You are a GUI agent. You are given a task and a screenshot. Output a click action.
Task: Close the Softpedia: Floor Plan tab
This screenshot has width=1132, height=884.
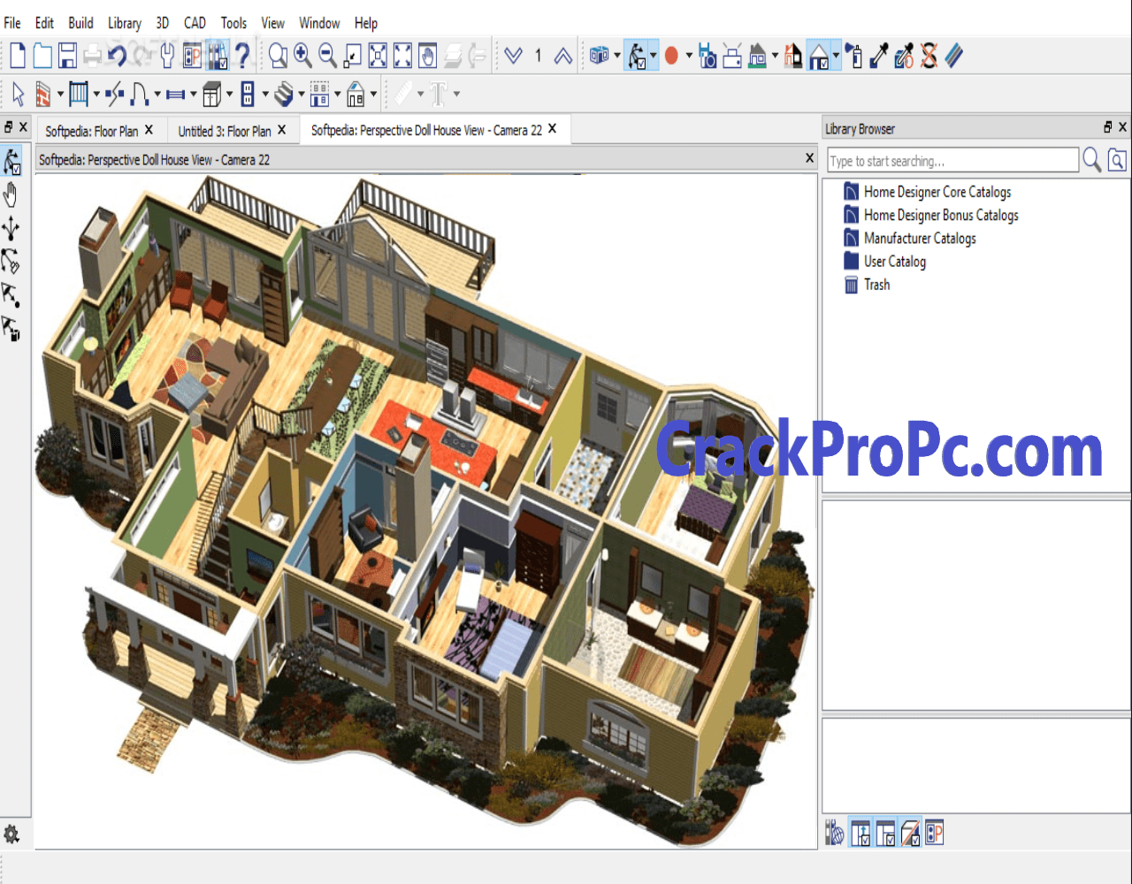[x=149, y=130]
